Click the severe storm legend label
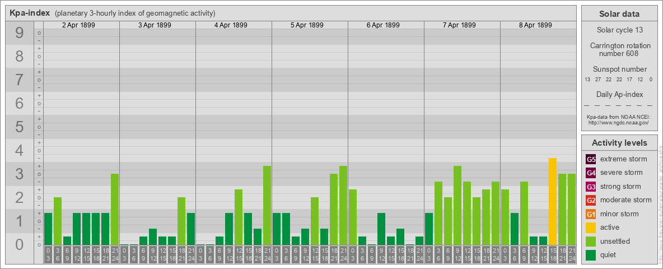663x269 pixels. click(x=622, y=173)
